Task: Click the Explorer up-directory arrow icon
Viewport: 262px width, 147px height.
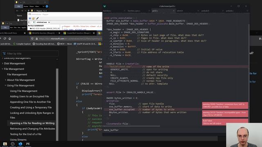Action: point(29,11)
